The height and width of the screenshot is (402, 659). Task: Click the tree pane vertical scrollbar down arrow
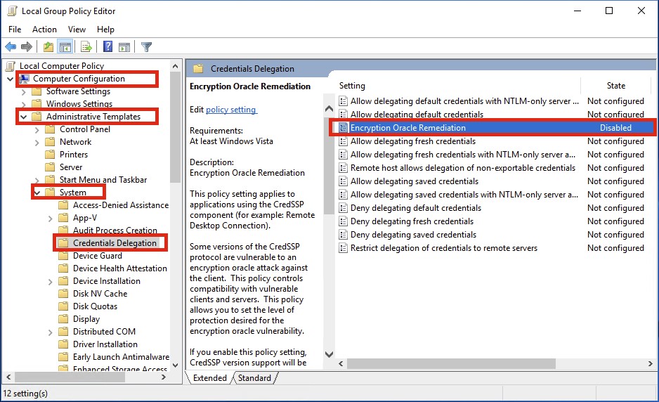(x=175, y=365)
